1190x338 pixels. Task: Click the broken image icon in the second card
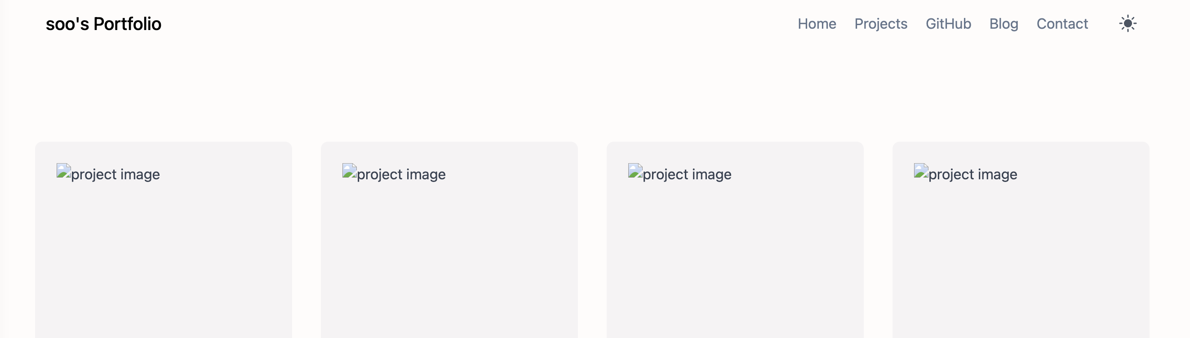pos(349,171)
